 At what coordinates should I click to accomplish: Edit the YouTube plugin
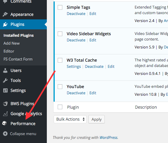(93, 93)
